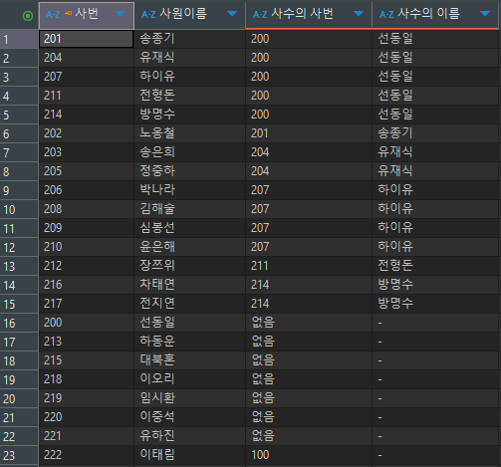Screen dimensions: 501x467
Task: Click the A-Z type icon on 사수의 이름 column
Action: 386,14
